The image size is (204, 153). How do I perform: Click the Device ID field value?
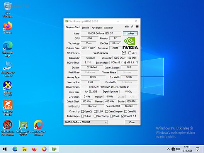pos(125,58)
